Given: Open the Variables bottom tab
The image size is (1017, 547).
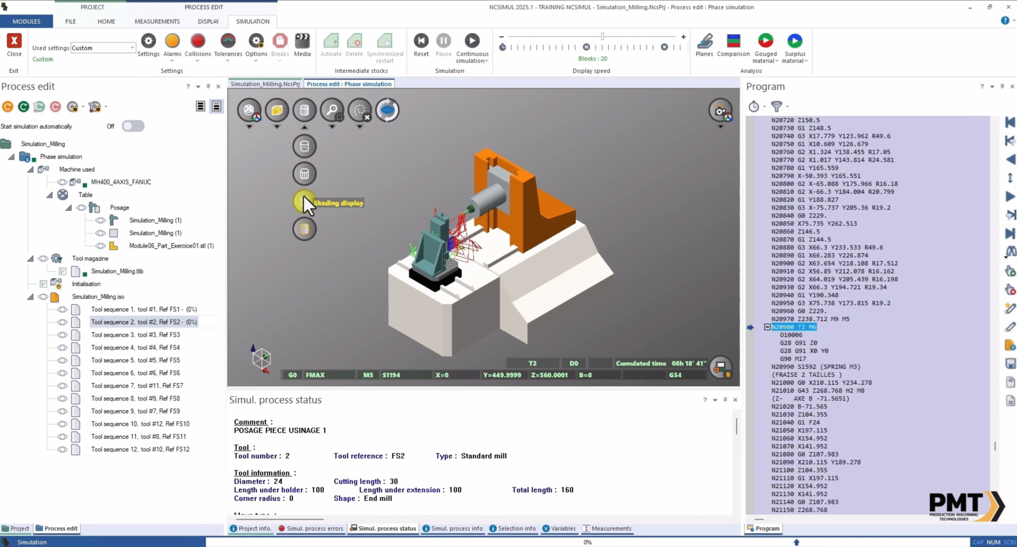Looking at the screenshot, I should (x=559, y=528).
